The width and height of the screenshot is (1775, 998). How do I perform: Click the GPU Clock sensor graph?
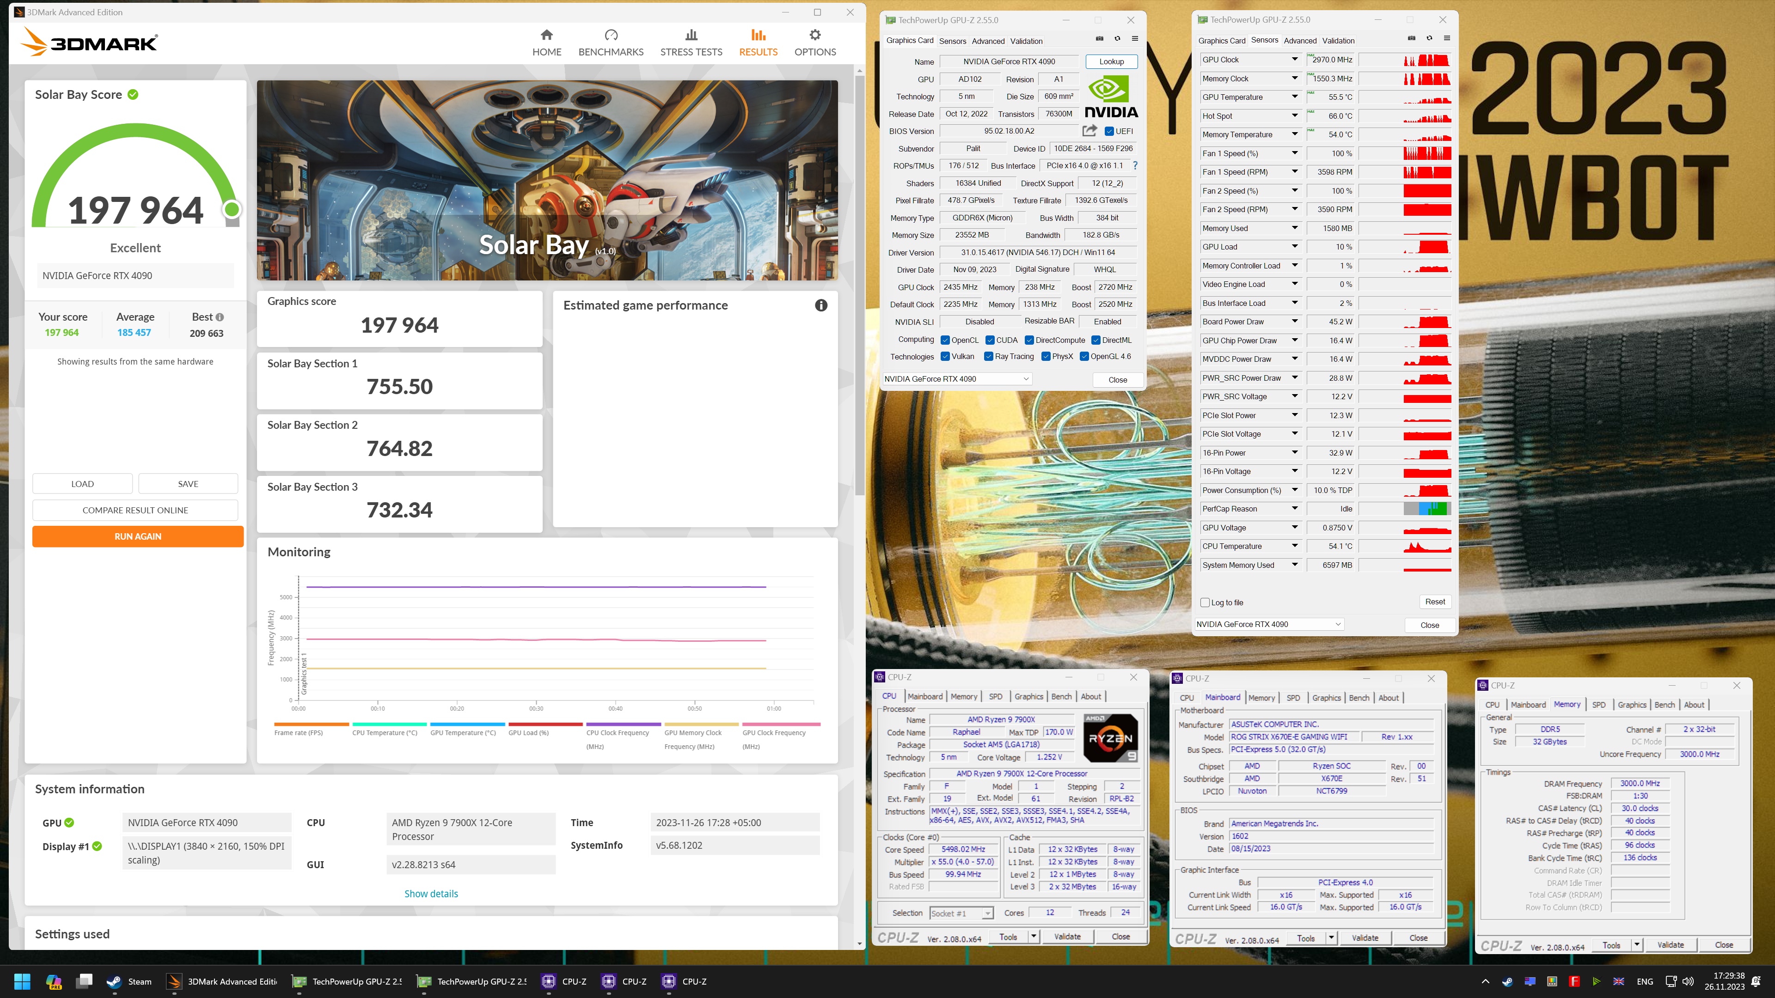tap(1405, 60)
